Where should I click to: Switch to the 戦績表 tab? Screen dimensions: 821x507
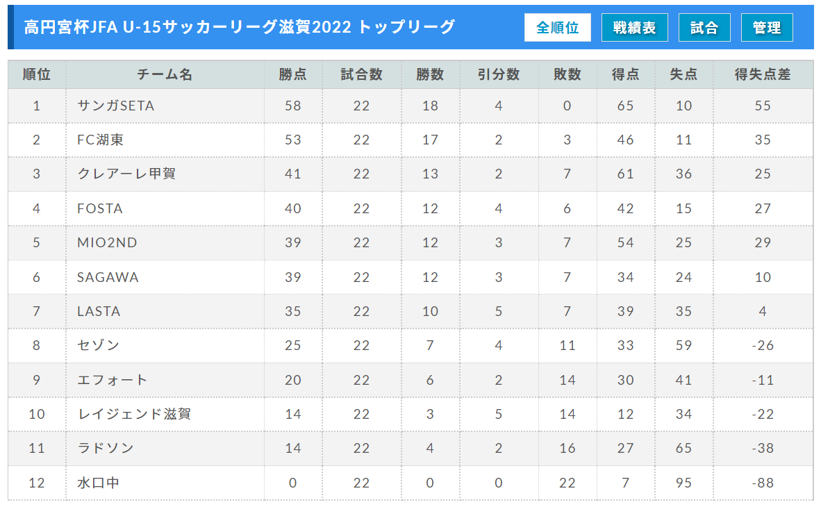[x=635, y=28]
